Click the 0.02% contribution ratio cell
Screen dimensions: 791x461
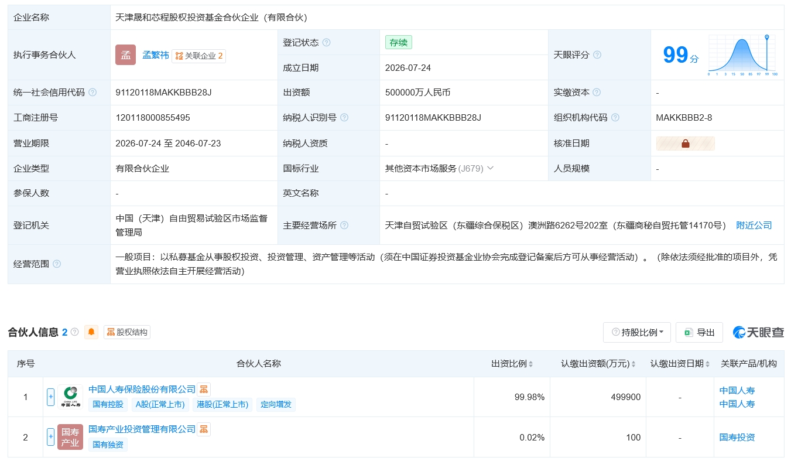[532, 438]
